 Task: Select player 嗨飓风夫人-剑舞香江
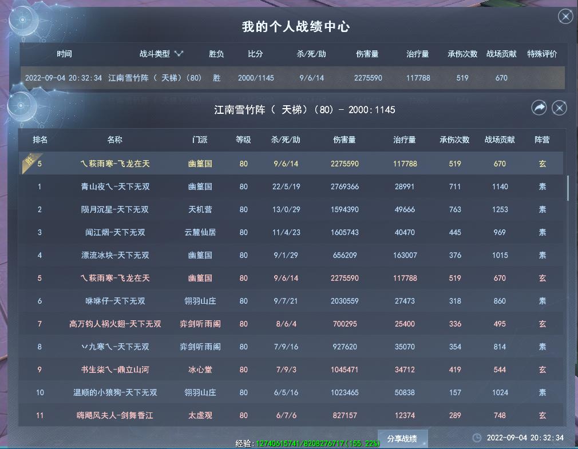pos(115,415)
